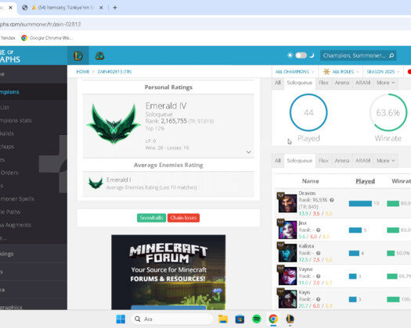
Task: Open the Champions sidebar menu item
Action: (x=34, y=92)
